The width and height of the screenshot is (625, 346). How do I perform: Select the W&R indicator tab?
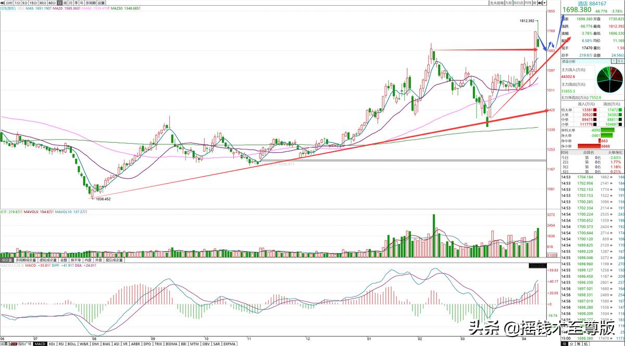coord(84,343)
